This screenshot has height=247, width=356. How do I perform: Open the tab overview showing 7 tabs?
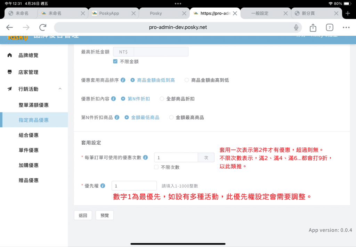point(330,27)
